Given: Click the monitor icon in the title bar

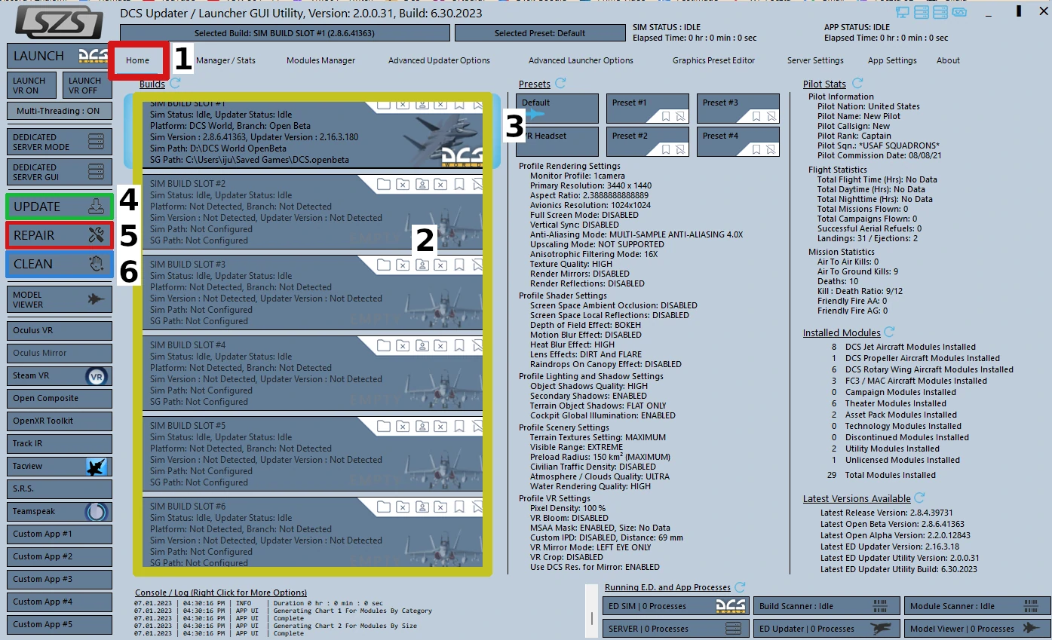Looking at the screenshot, I should [x=902, y=13].
